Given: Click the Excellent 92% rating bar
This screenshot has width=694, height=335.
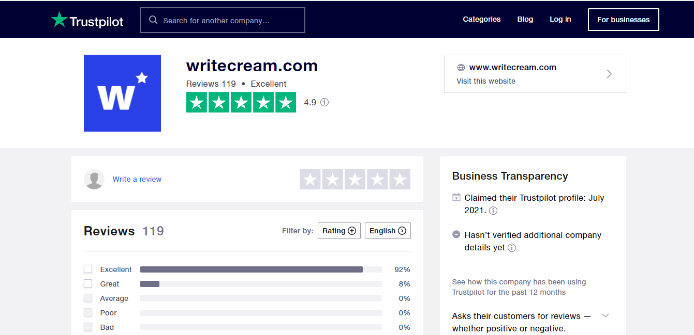Looking at the screenshot, I should (261, 269).
